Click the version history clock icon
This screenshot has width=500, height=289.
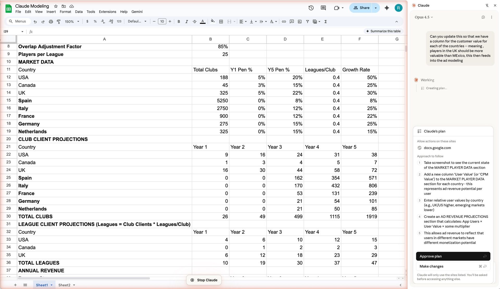coord(311,8)
